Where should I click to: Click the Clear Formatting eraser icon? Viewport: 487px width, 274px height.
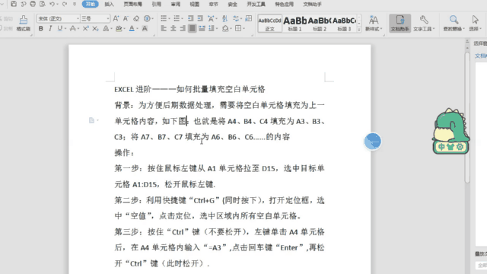[136, 18]
